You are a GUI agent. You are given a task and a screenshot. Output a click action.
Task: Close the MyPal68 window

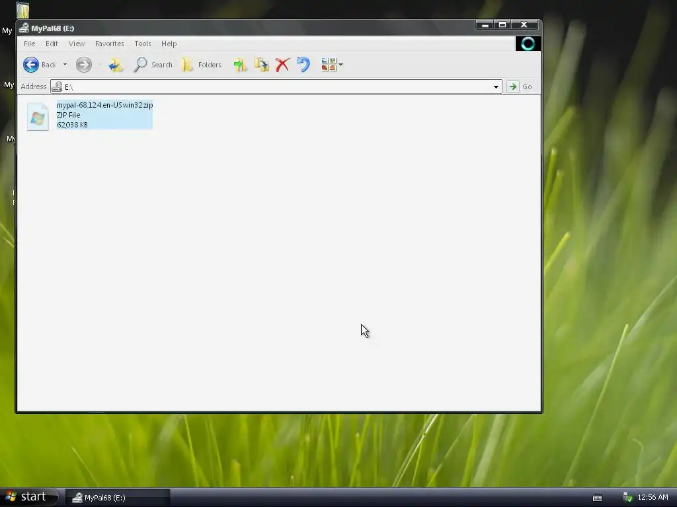click(524, 24)
